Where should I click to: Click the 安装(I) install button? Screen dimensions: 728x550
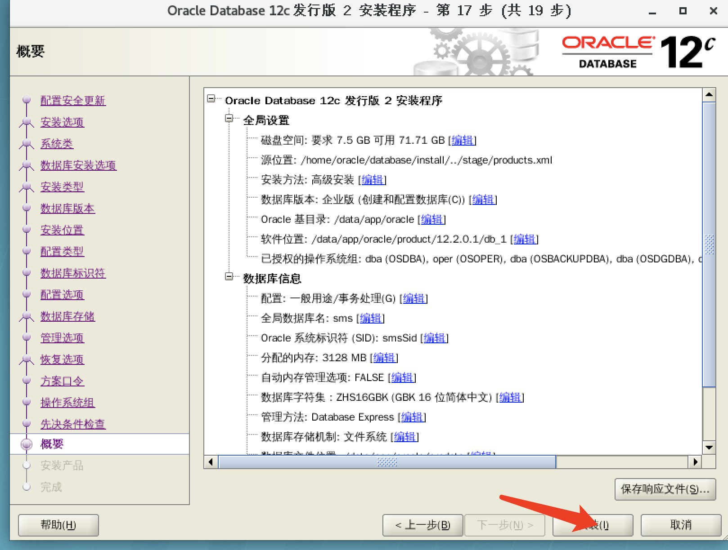[593, 525]
